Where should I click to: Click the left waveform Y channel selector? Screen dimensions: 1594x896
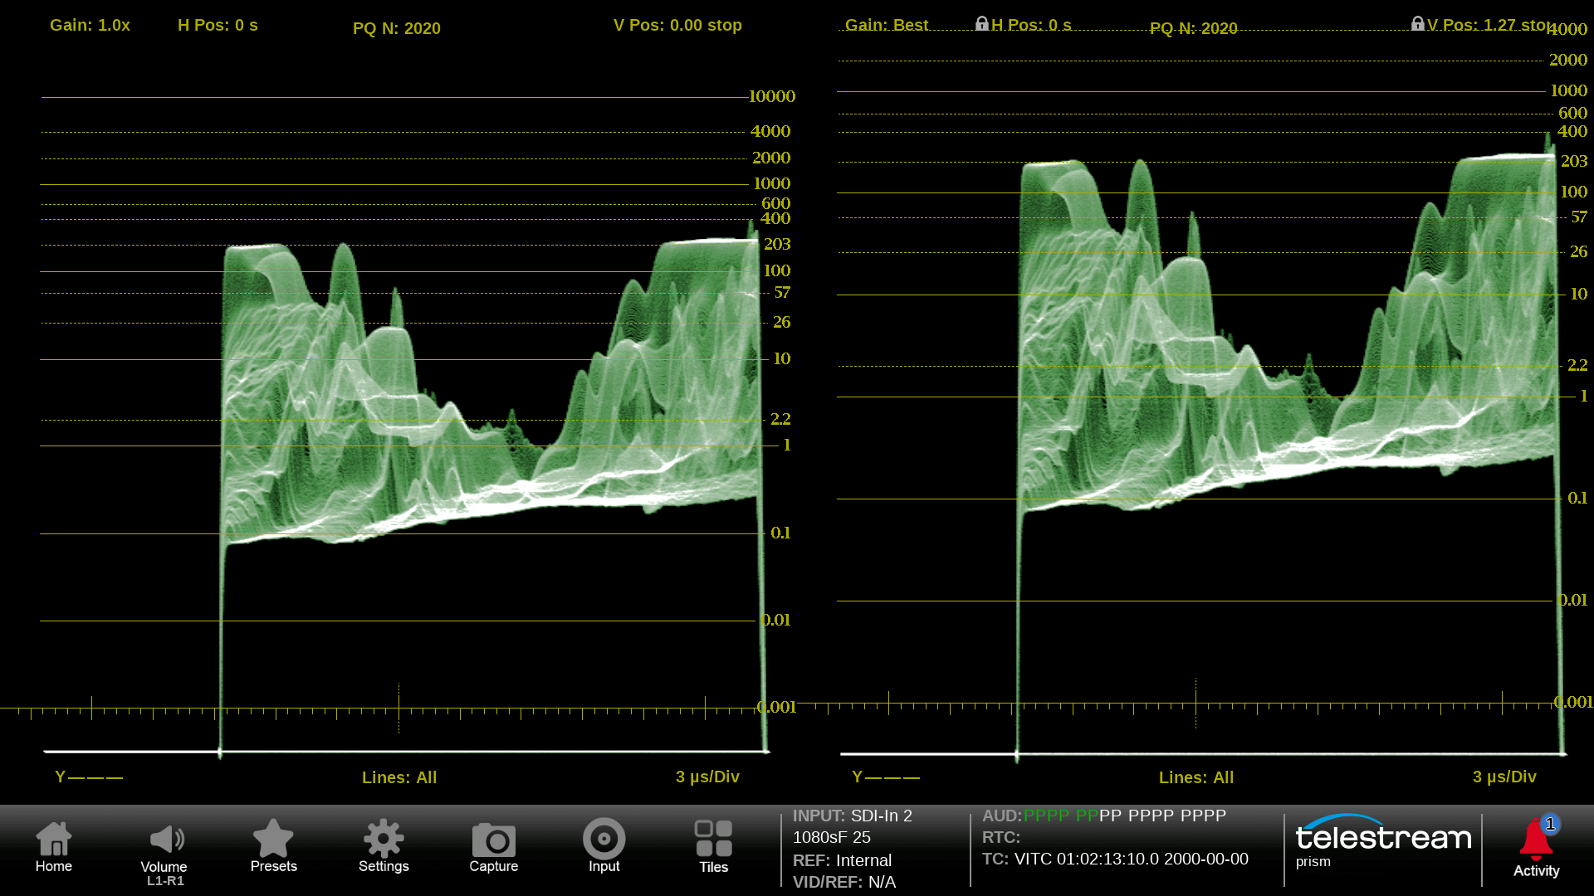89,777
